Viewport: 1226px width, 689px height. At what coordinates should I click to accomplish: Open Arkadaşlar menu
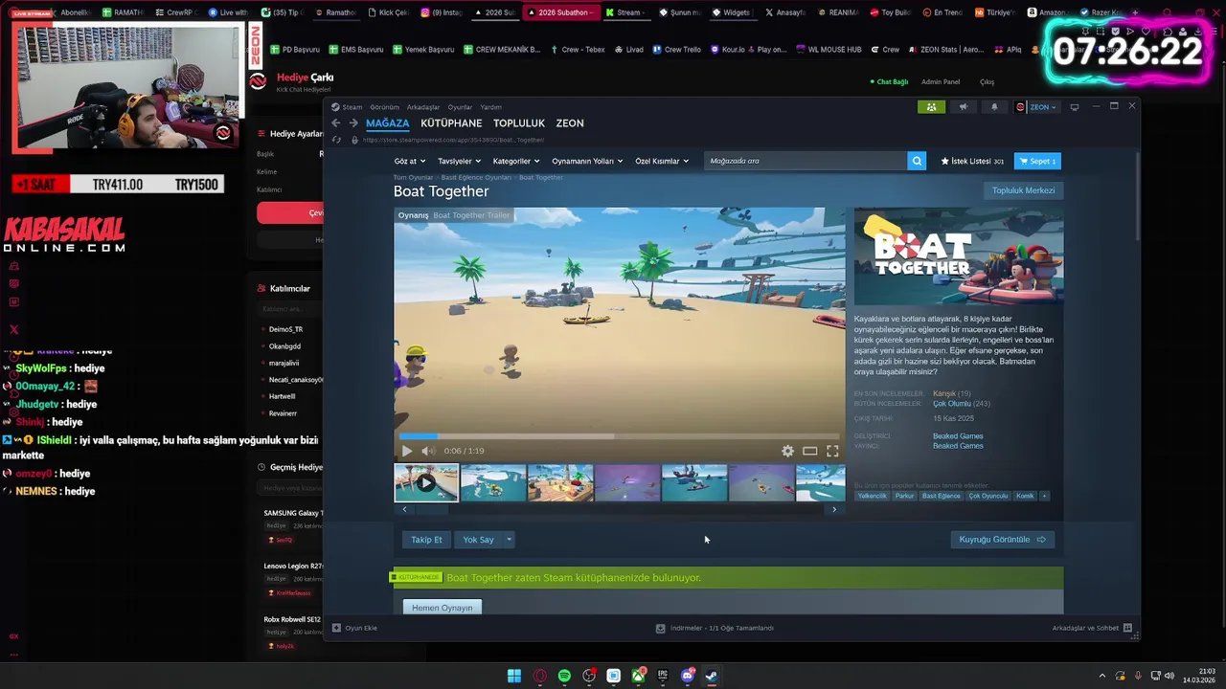tap(423, 107)
